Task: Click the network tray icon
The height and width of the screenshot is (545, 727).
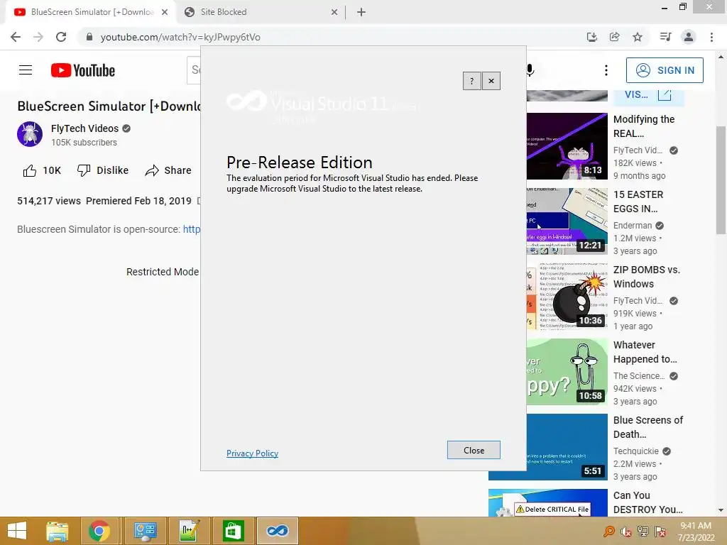Action: (643, 532)
